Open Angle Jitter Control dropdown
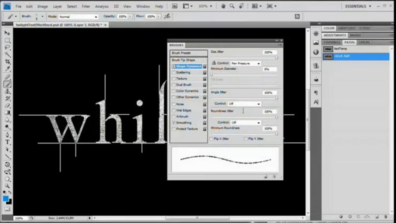The width and height of the screenshot is (396, 223). (x=244, y=104)
